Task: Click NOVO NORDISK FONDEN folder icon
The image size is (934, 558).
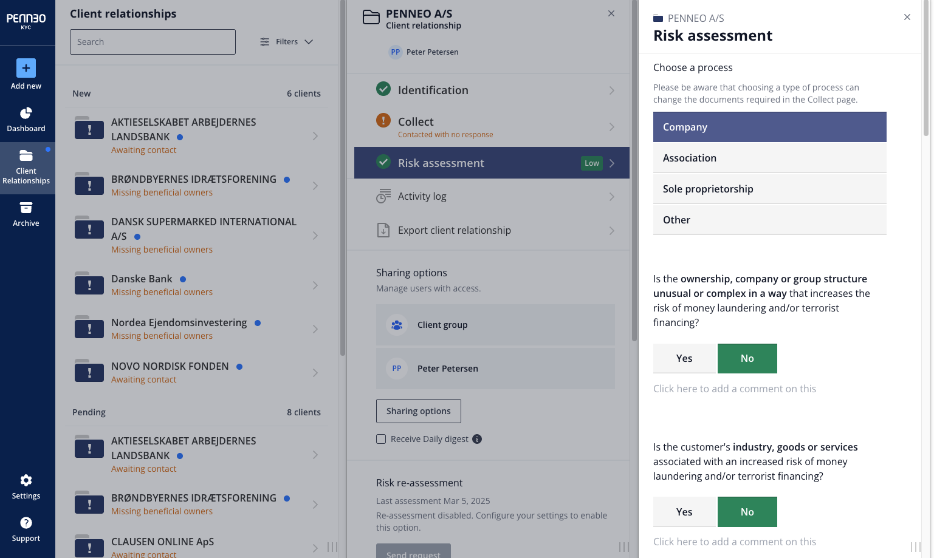Action: pos(89,372)
